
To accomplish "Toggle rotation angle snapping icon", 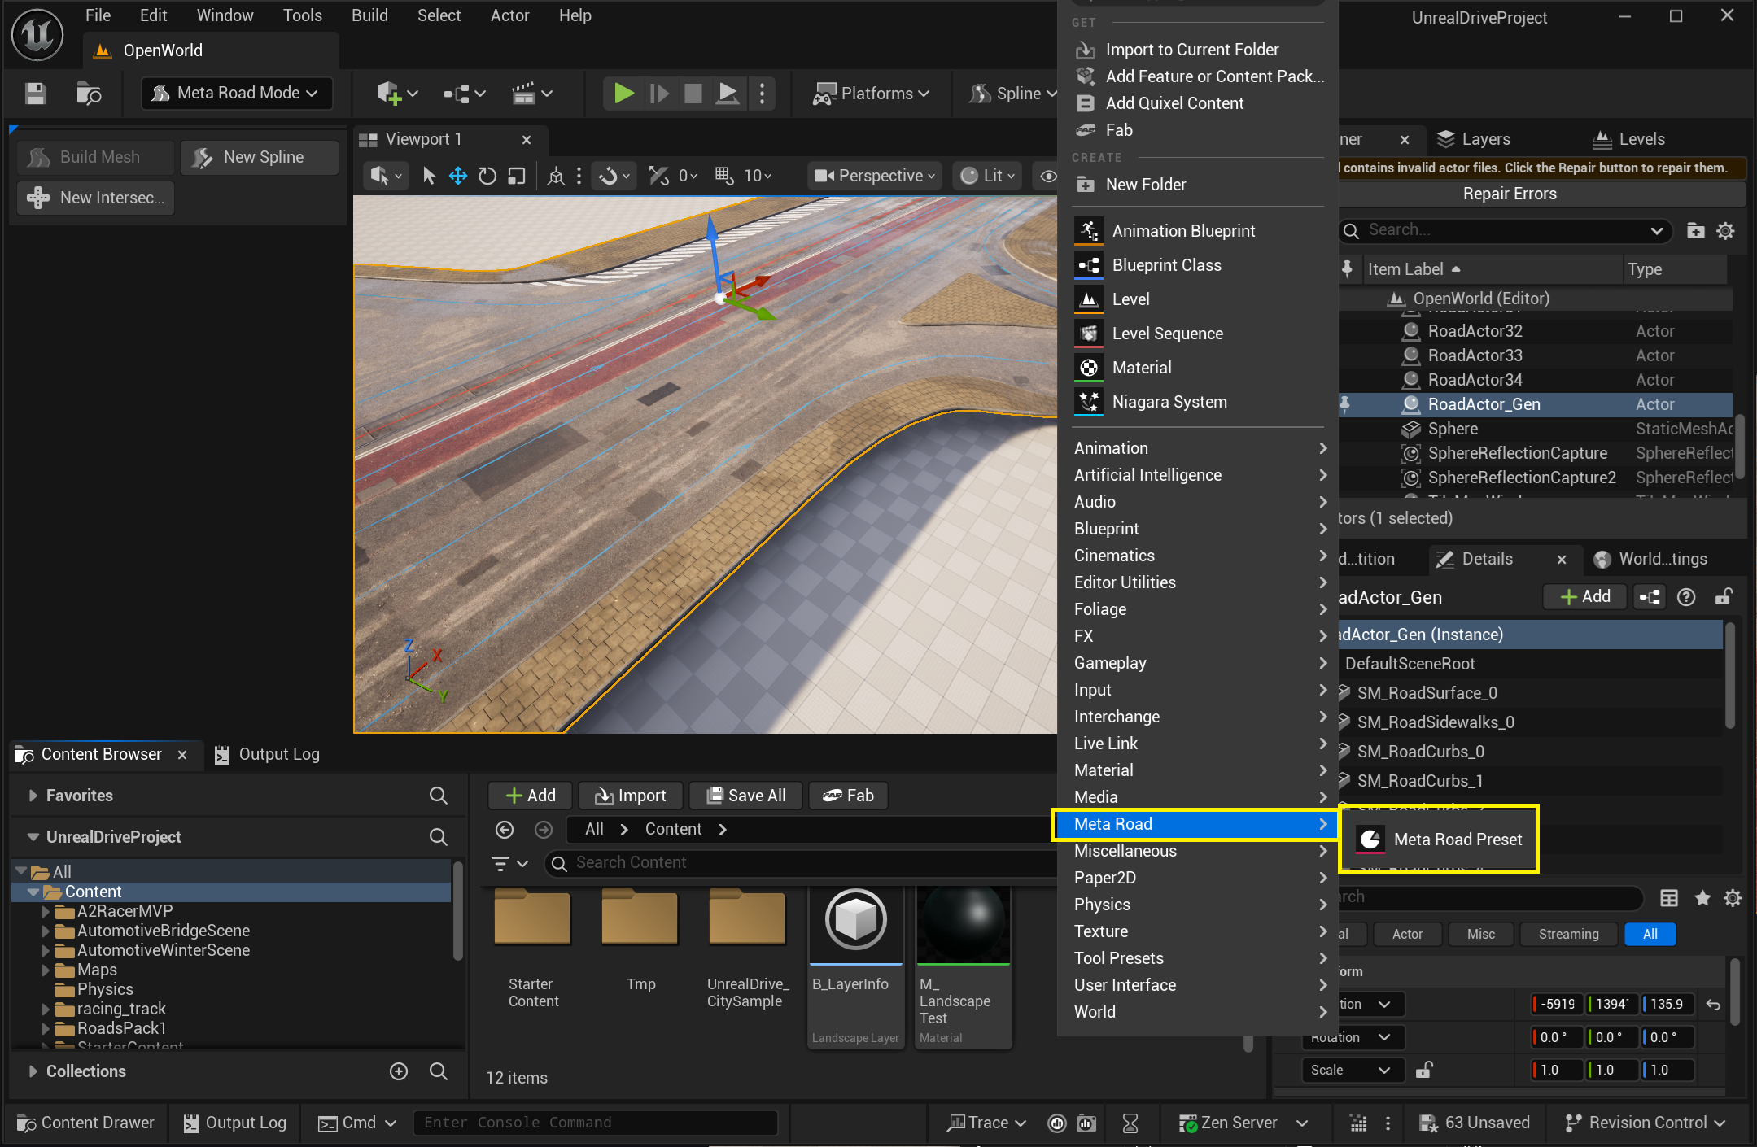I will coord(658,176).
